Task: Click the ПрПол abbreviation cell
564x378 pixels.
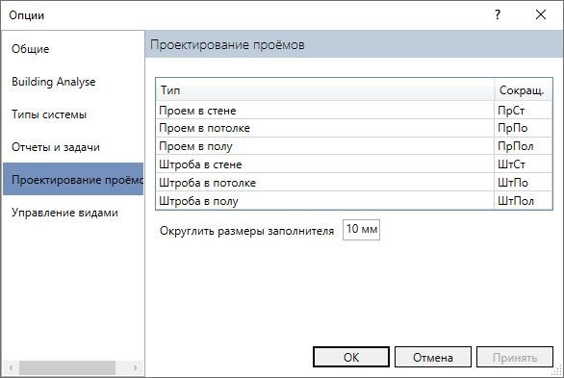Action: 523,146
